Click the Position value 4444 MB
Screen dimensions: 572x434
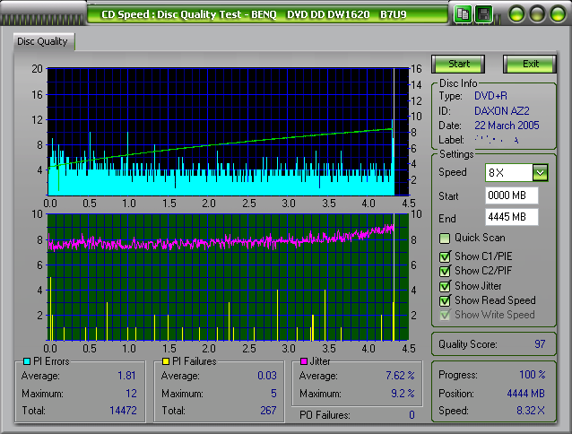point(525,394)
